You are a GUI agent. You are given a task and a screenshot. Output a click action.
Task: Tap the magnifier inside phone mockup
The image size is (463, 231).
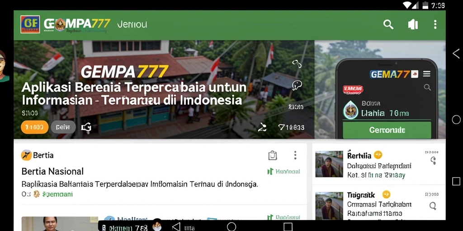point(427,87)
